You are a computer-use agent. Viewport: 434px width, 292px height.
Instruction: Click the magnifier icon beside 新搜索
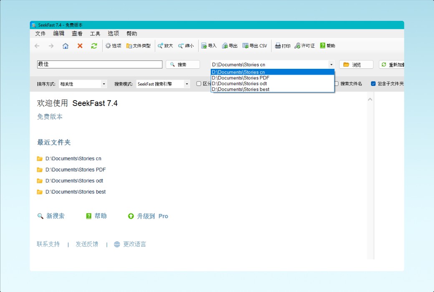pos(40,216)
